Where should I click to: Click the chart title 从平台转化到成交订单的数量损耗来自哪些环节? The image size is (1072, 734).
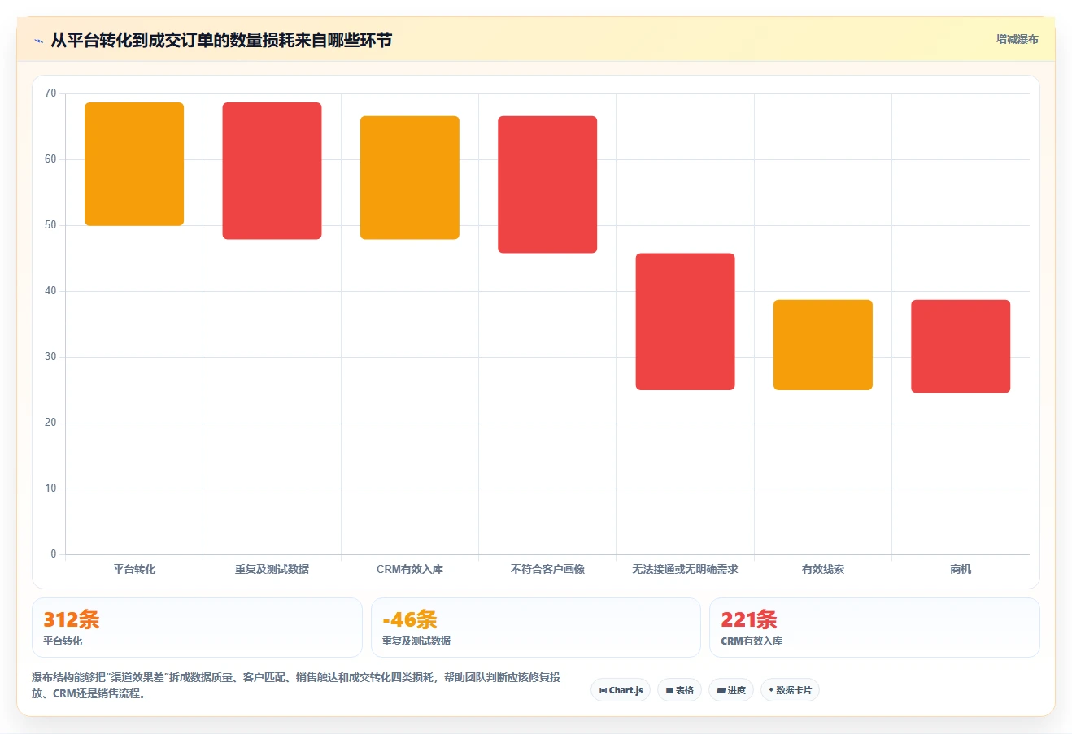[221, 41]
